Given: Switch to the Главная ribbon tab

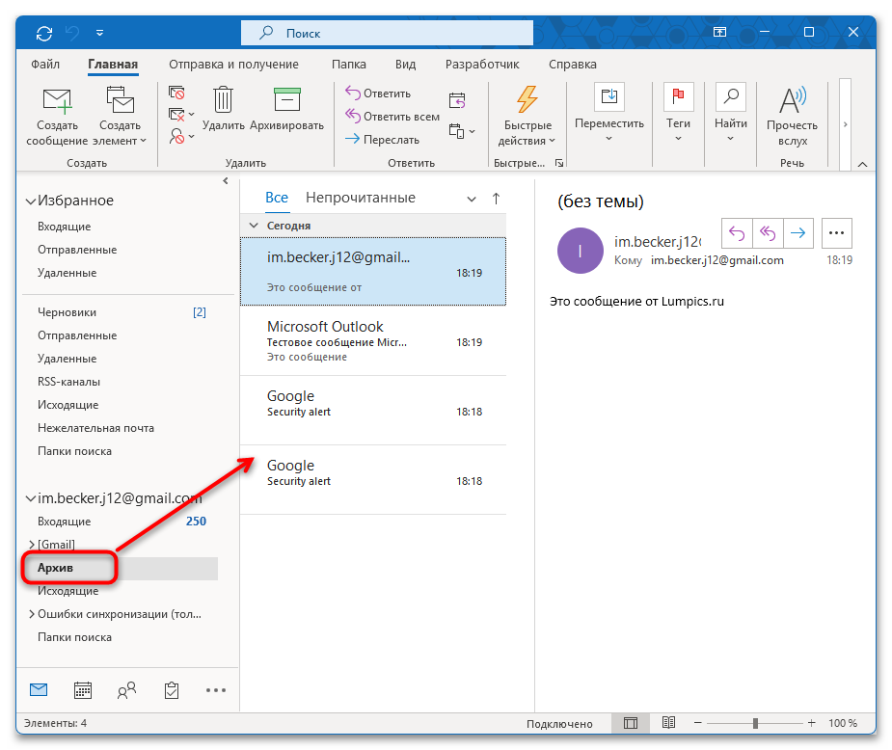Looking at the screenshot, I should click(x=113, y=65).
